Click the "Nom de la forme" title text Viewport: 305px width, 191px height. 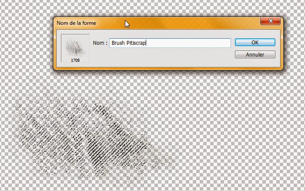(77, 23)
